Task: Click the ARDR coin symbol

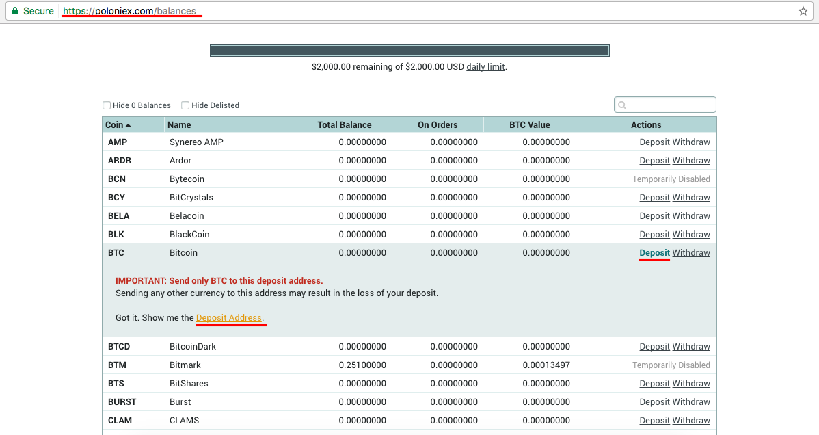Action: 120,161
